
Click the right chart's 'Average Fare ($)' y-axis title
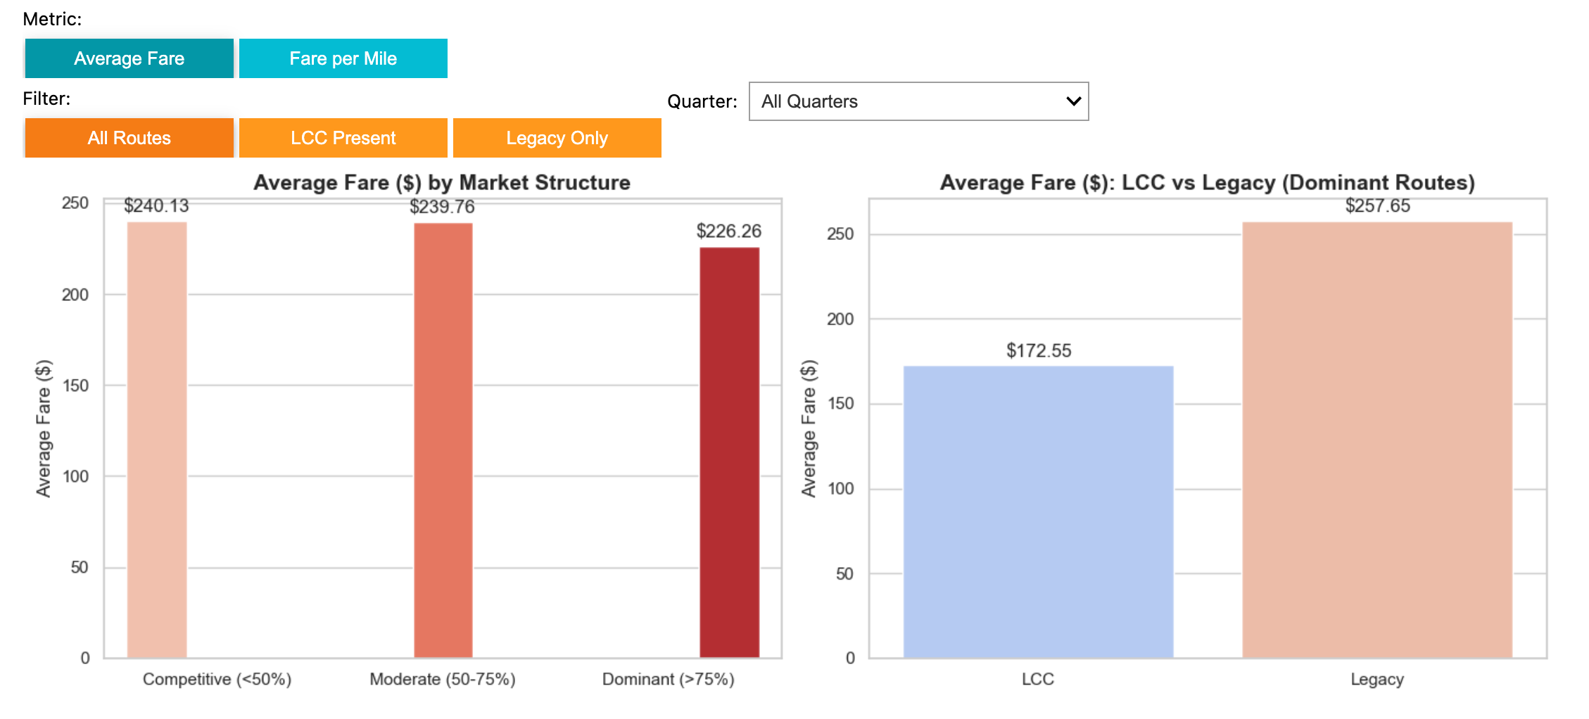(x=809, y=428)
